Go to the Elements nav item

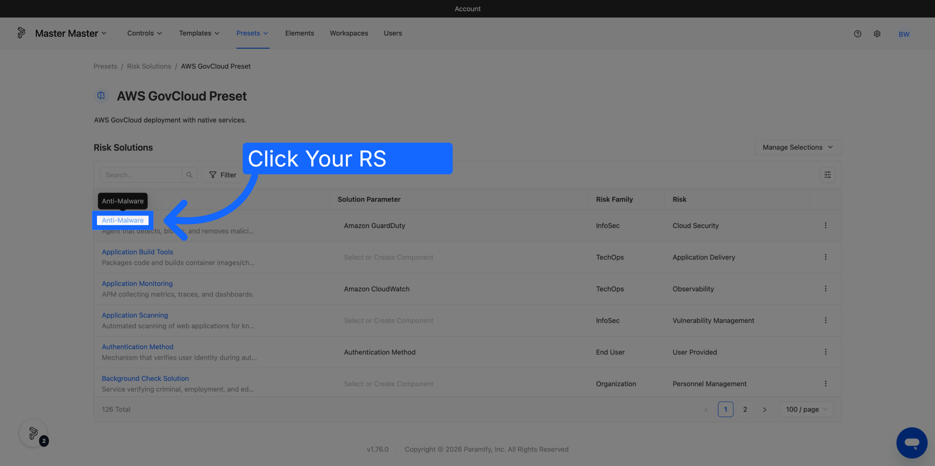(299, 33)
